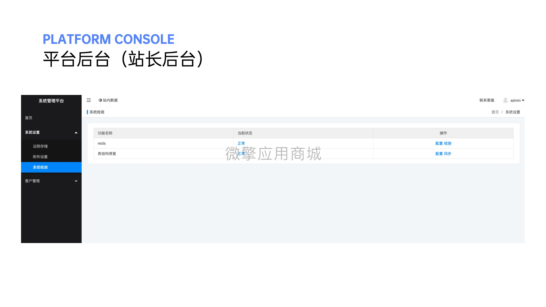The width and height of the screenshot is (546, 307).
Task: Expand the 系统设置 menu section
Action: 51,132
